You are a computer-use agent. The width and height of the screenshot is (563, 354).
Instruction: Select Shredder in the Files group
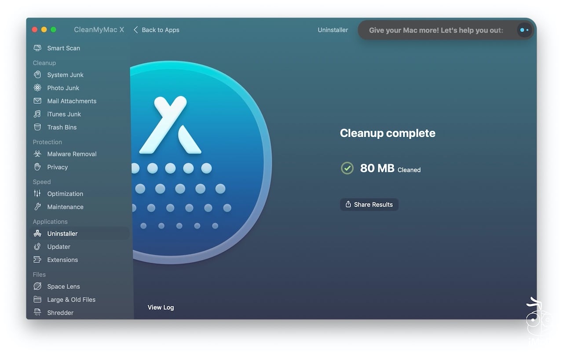60,313
